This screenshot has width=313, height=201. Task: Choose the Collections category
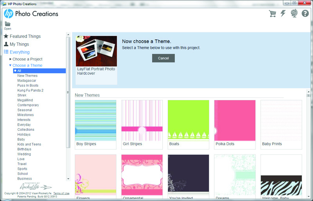[x=26, y=130]
